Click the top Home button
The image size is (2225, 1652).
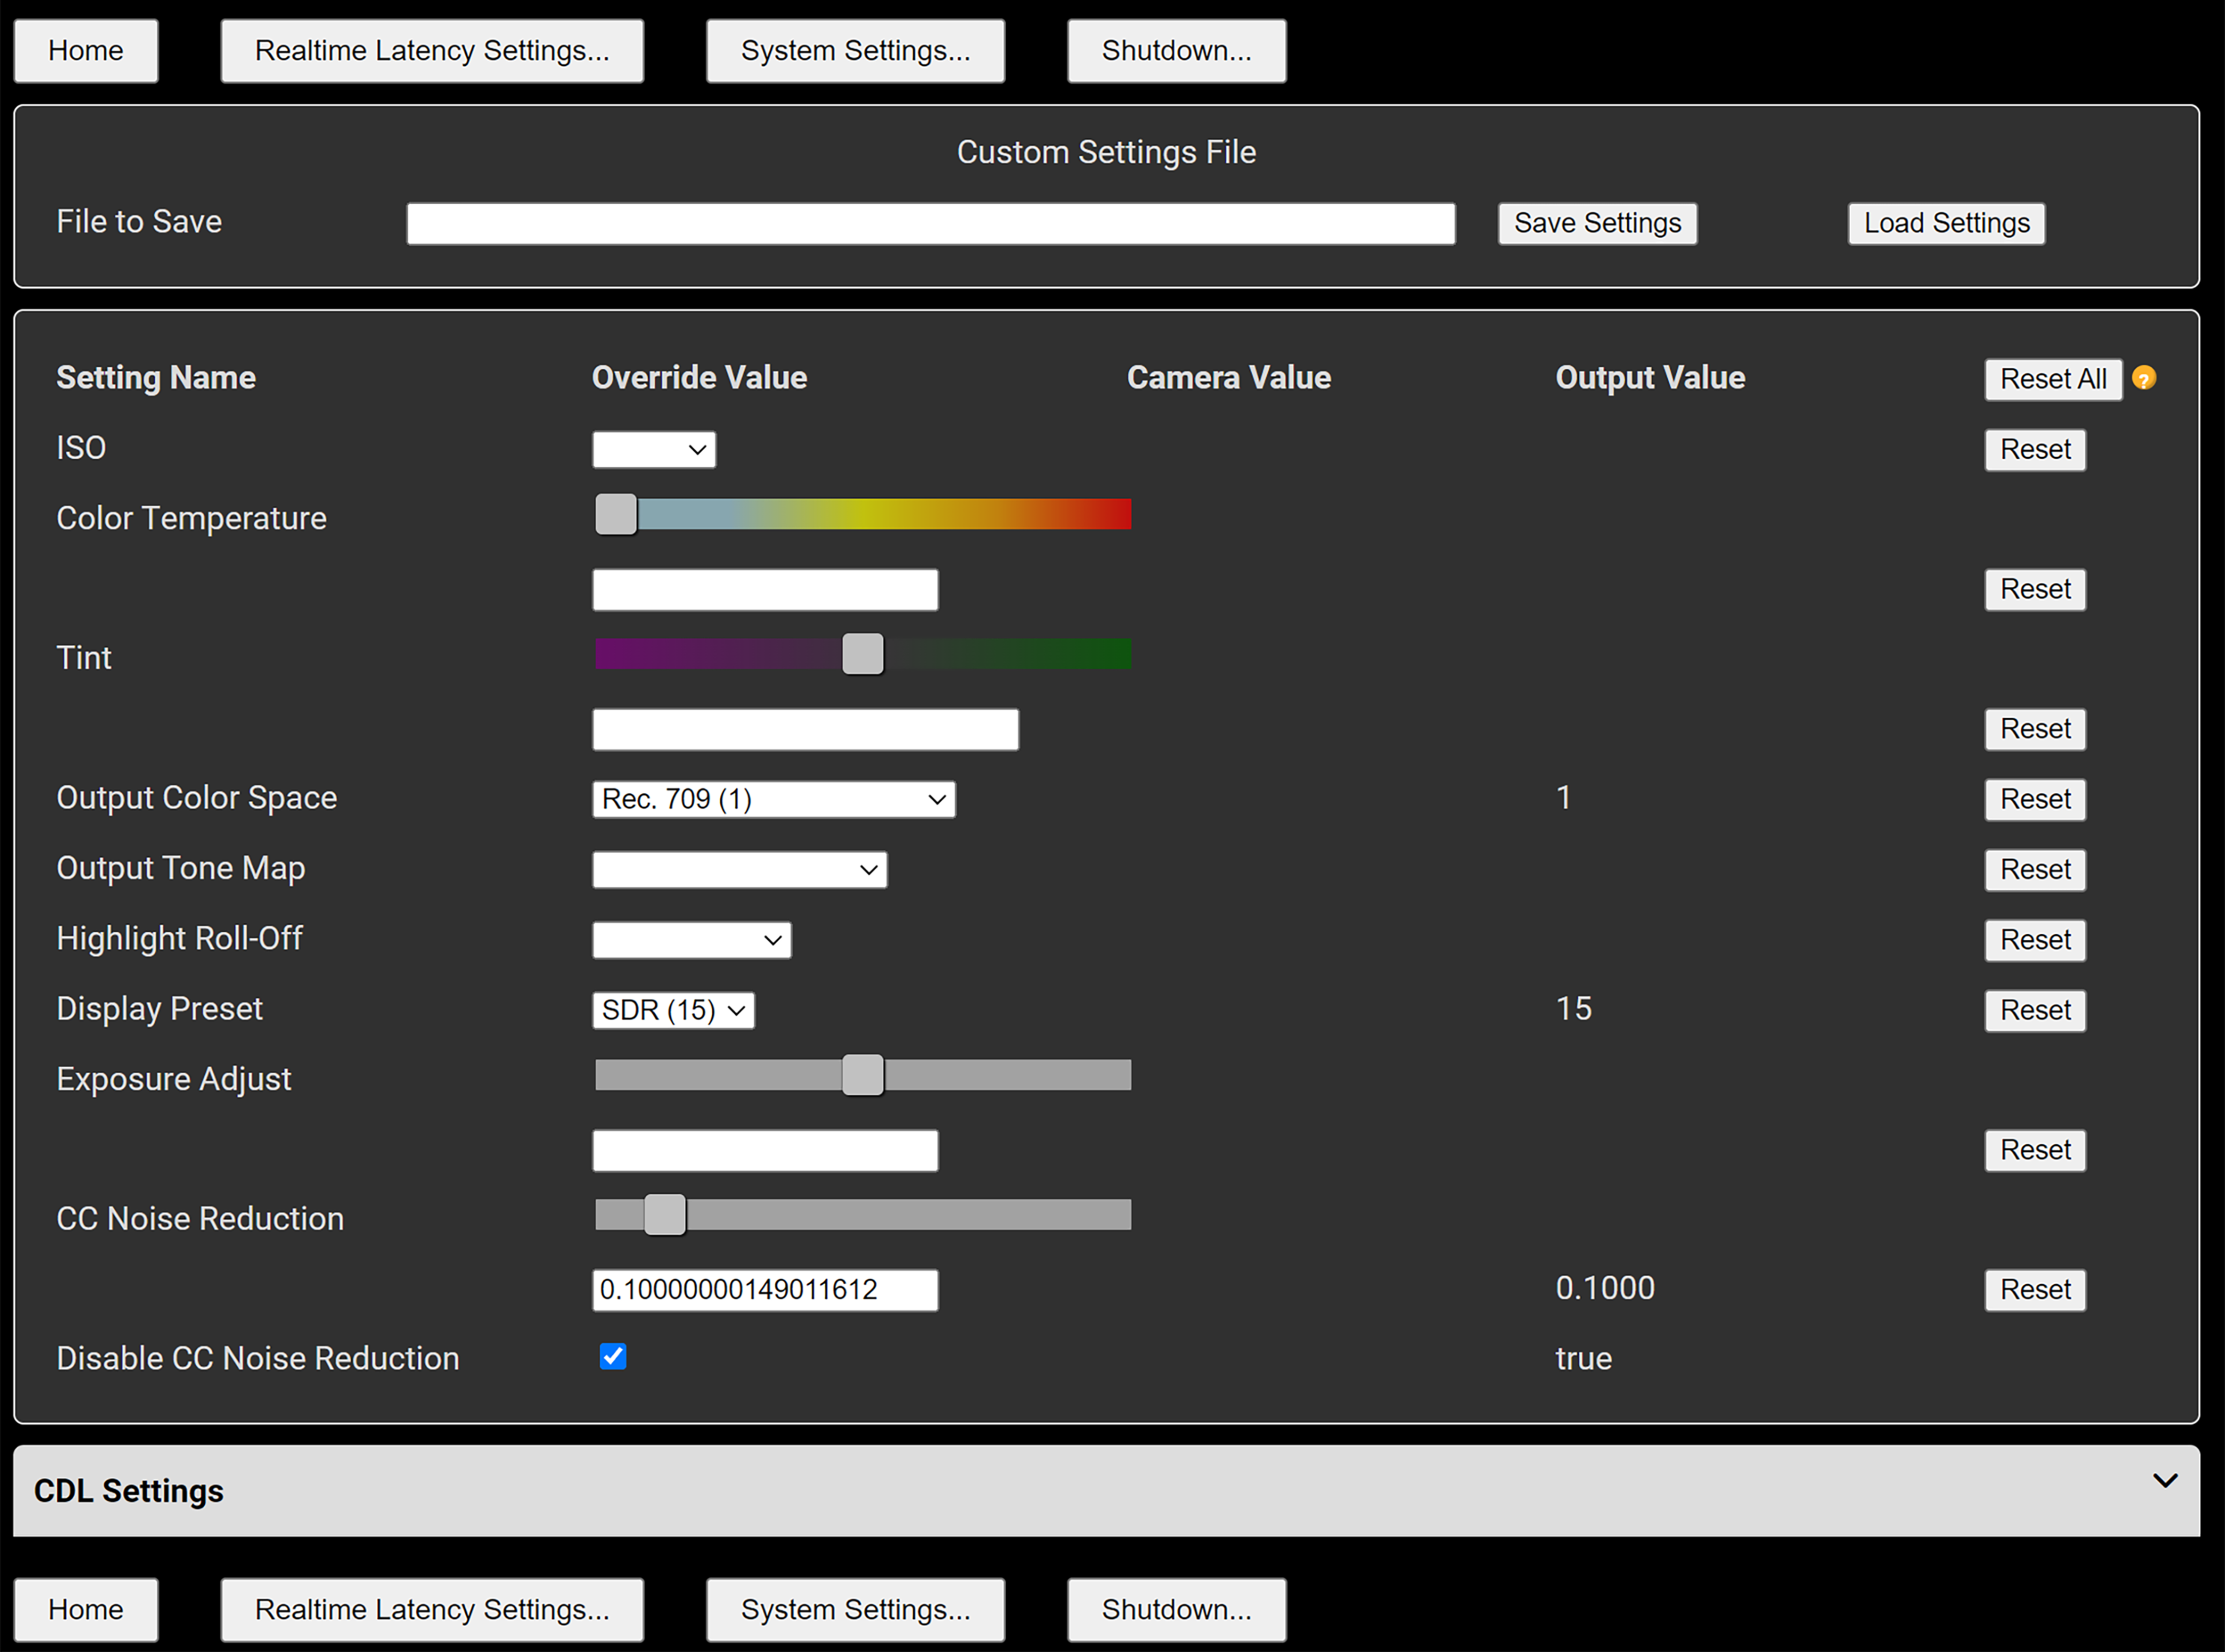coord(86,51)
